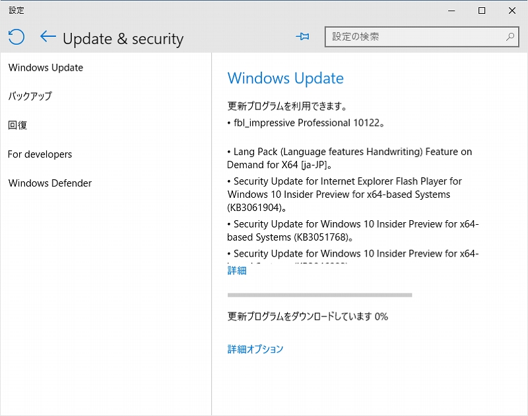Click the Update & security title
This screenshot has width=528, height=416.
tap(123, 39)
